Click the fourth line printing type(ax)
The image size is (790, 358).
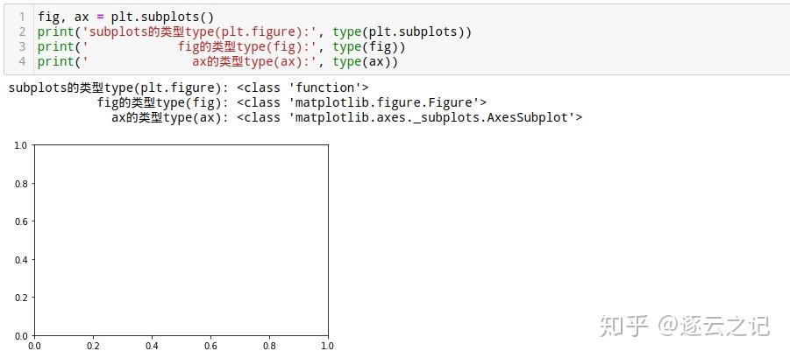pyautogui.click(x=217, y=61)
